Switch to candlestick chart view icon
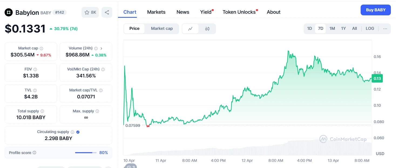The width and height of the screenshot is (396, 168). point(207,29)
